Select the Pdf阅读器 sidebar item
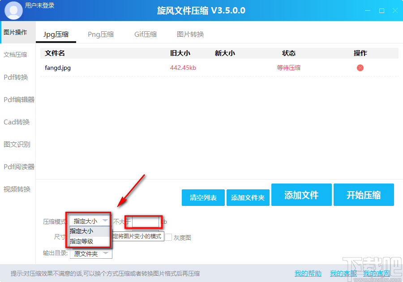The height and width of the screenshot is (282, 403). click(x=18, y=167)
